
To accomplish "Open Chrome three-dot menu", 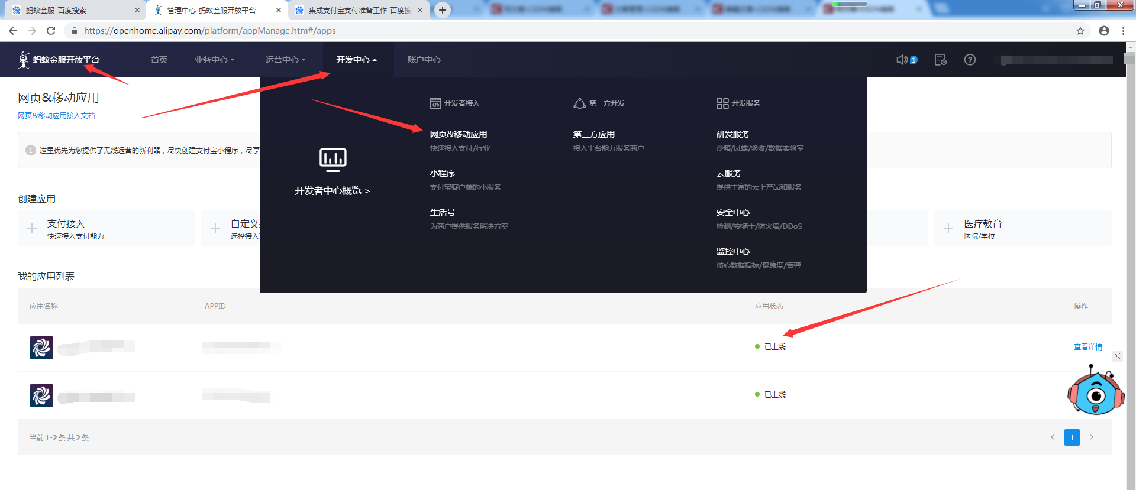I will pyautogui.click(x=1123, y=31).
